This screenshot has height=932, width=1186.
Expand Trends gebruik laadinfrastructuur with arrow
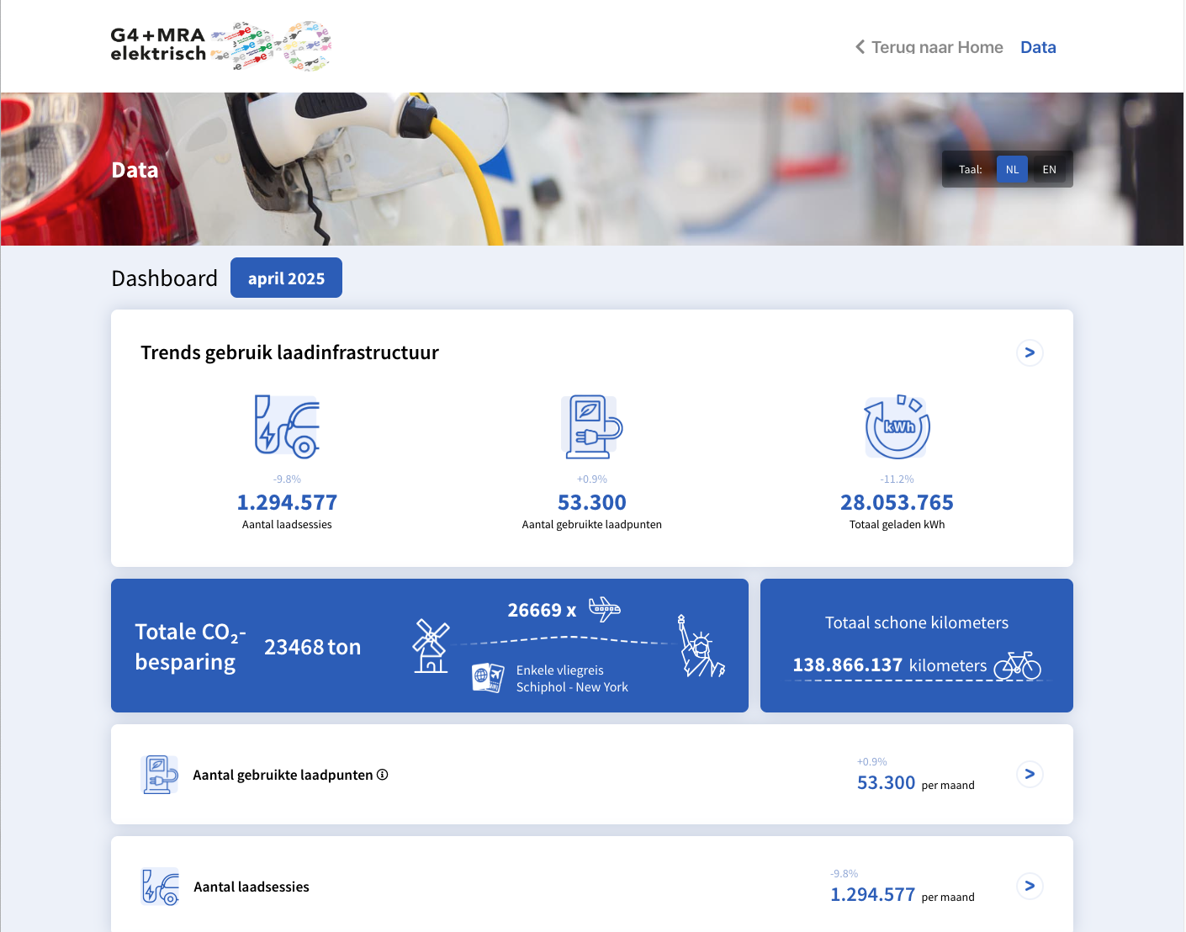(x=1030, y=352)
